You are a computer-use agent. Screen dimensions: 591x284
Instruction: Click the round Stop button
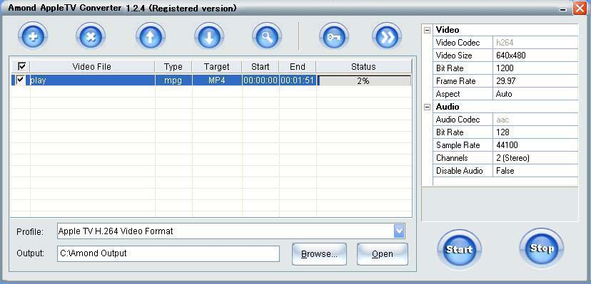click(x=542, y=248)
